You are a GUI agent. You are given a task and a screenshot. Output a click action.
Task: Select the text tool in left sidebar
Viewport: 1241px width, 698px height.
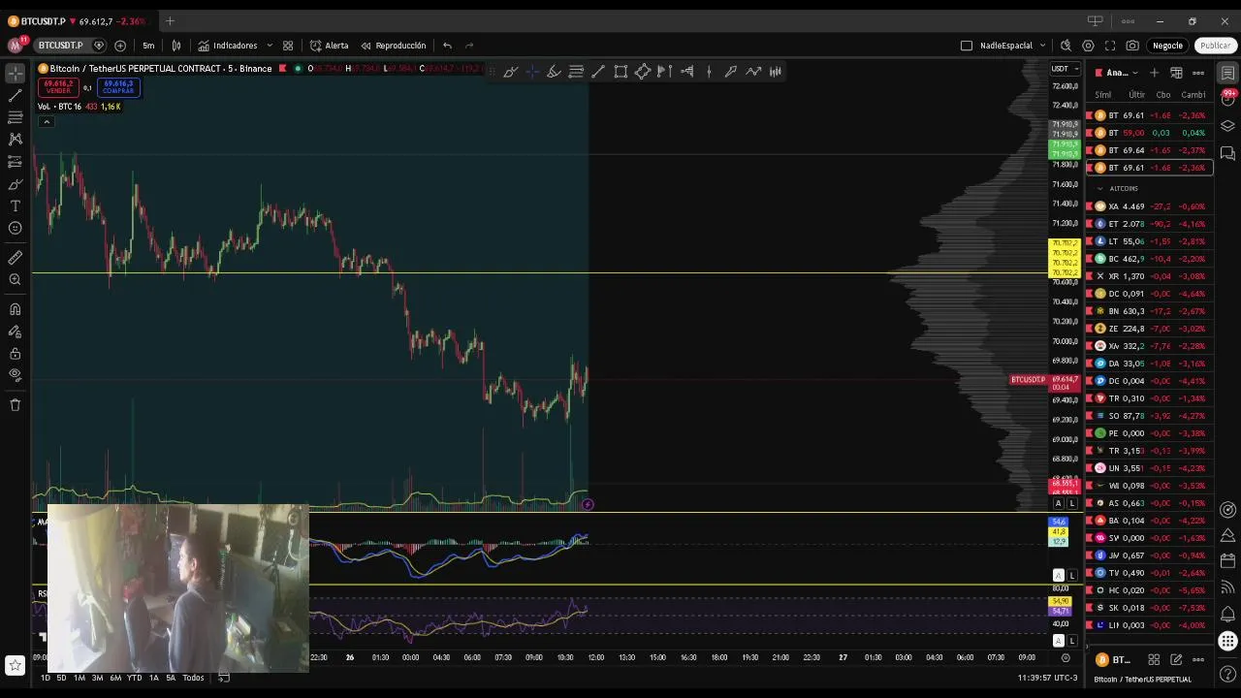15,206
